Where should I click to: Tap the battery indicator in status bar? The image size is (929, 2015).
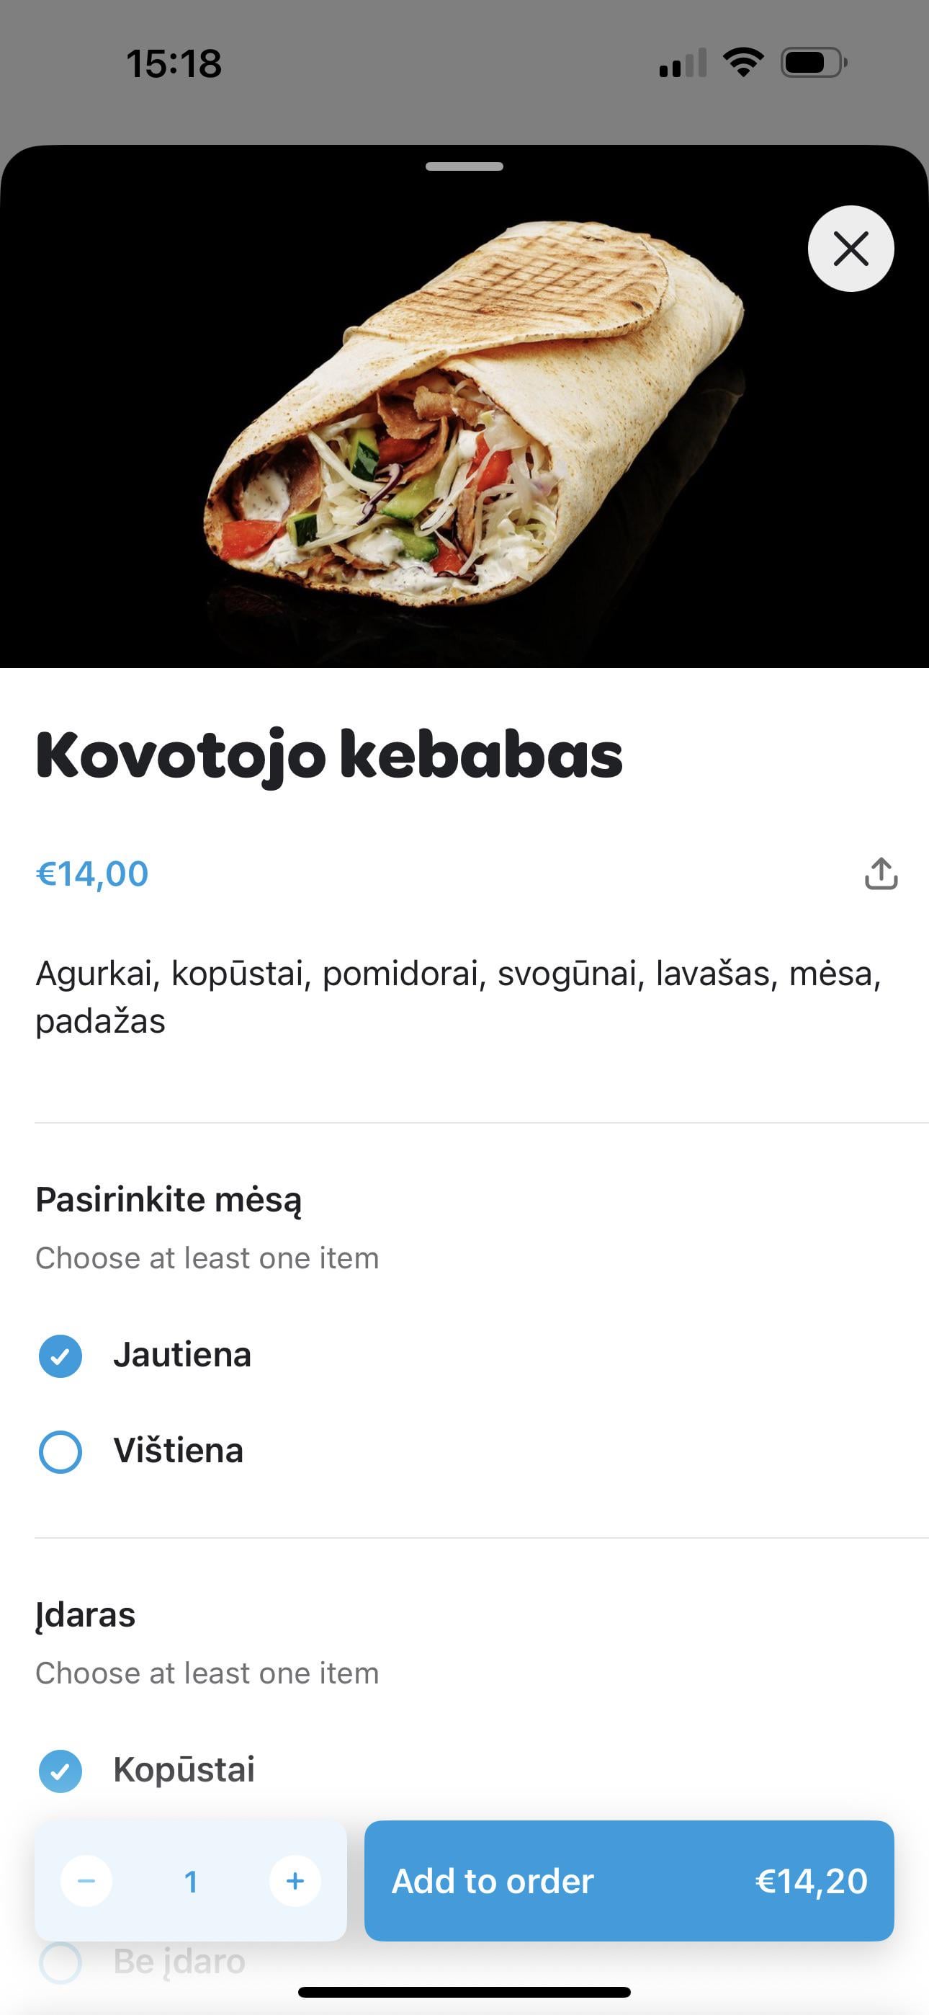click(x=813, y=63)
